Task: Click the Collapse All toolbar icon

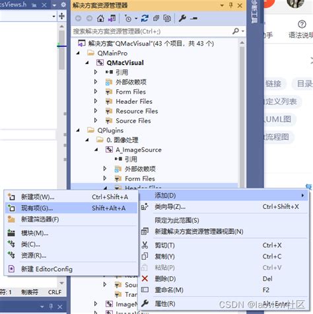Action: click(x=156, y=19)
